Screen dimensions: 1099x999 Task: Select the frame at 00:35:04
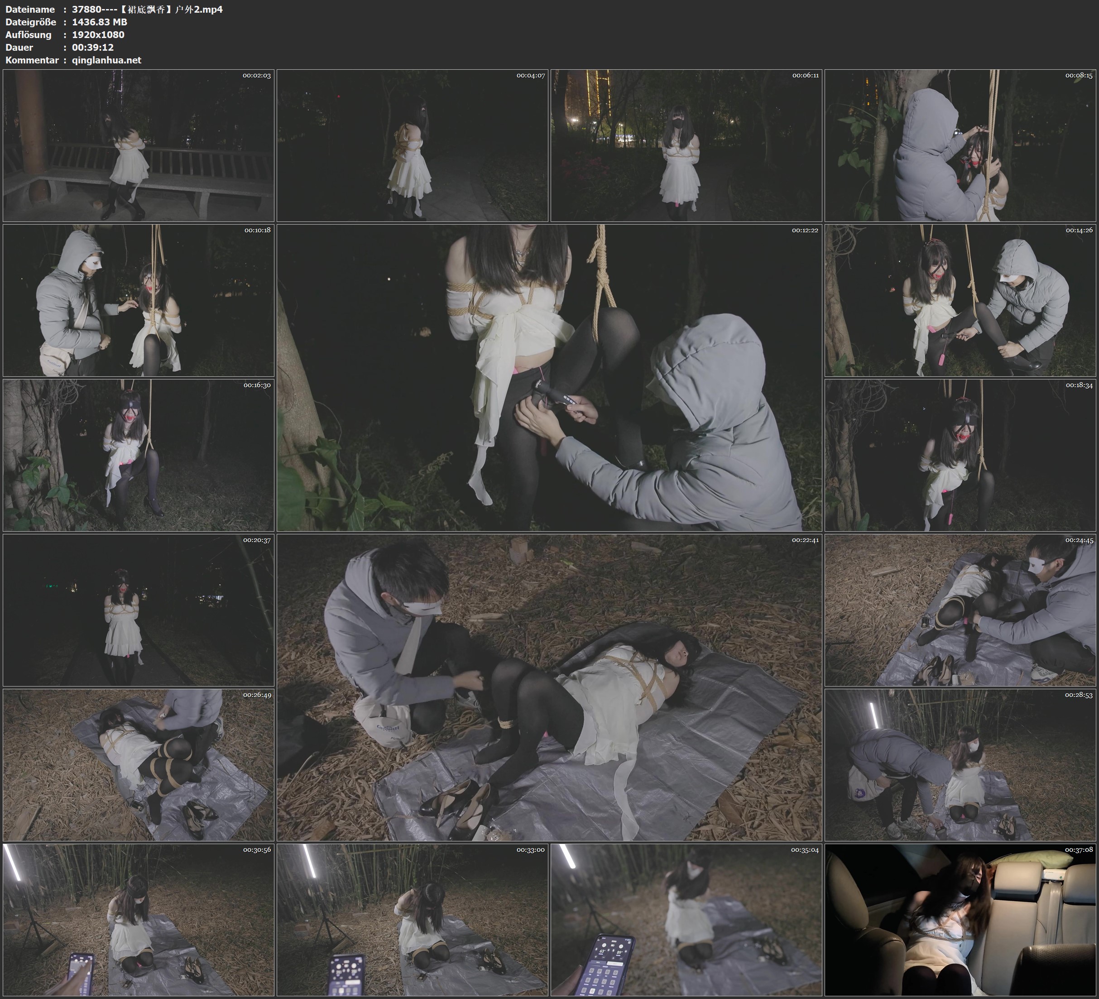click(x=686, y=920)
